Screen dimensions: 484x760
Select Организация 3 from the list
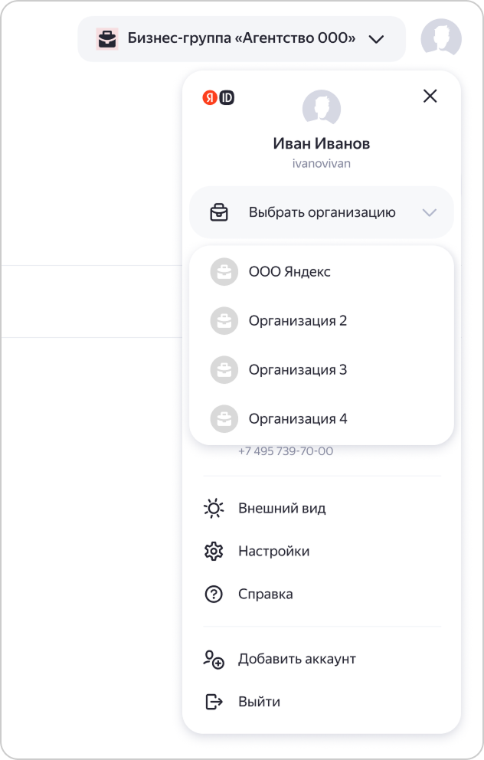click(298, 370)
